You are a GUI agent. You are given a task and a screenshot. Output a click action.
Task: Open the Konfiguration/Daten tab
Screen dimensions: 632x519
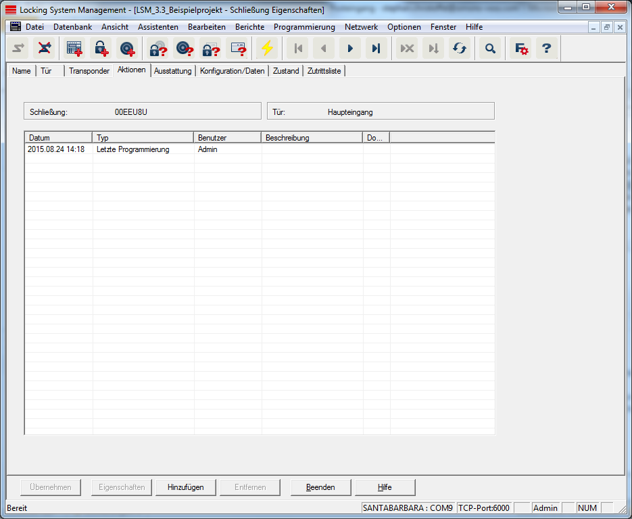pos(232,71)
